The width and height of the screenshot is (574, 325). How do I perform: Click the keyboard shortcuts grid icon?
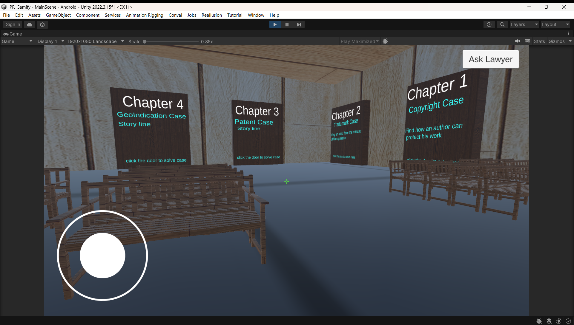click(527, 41)
